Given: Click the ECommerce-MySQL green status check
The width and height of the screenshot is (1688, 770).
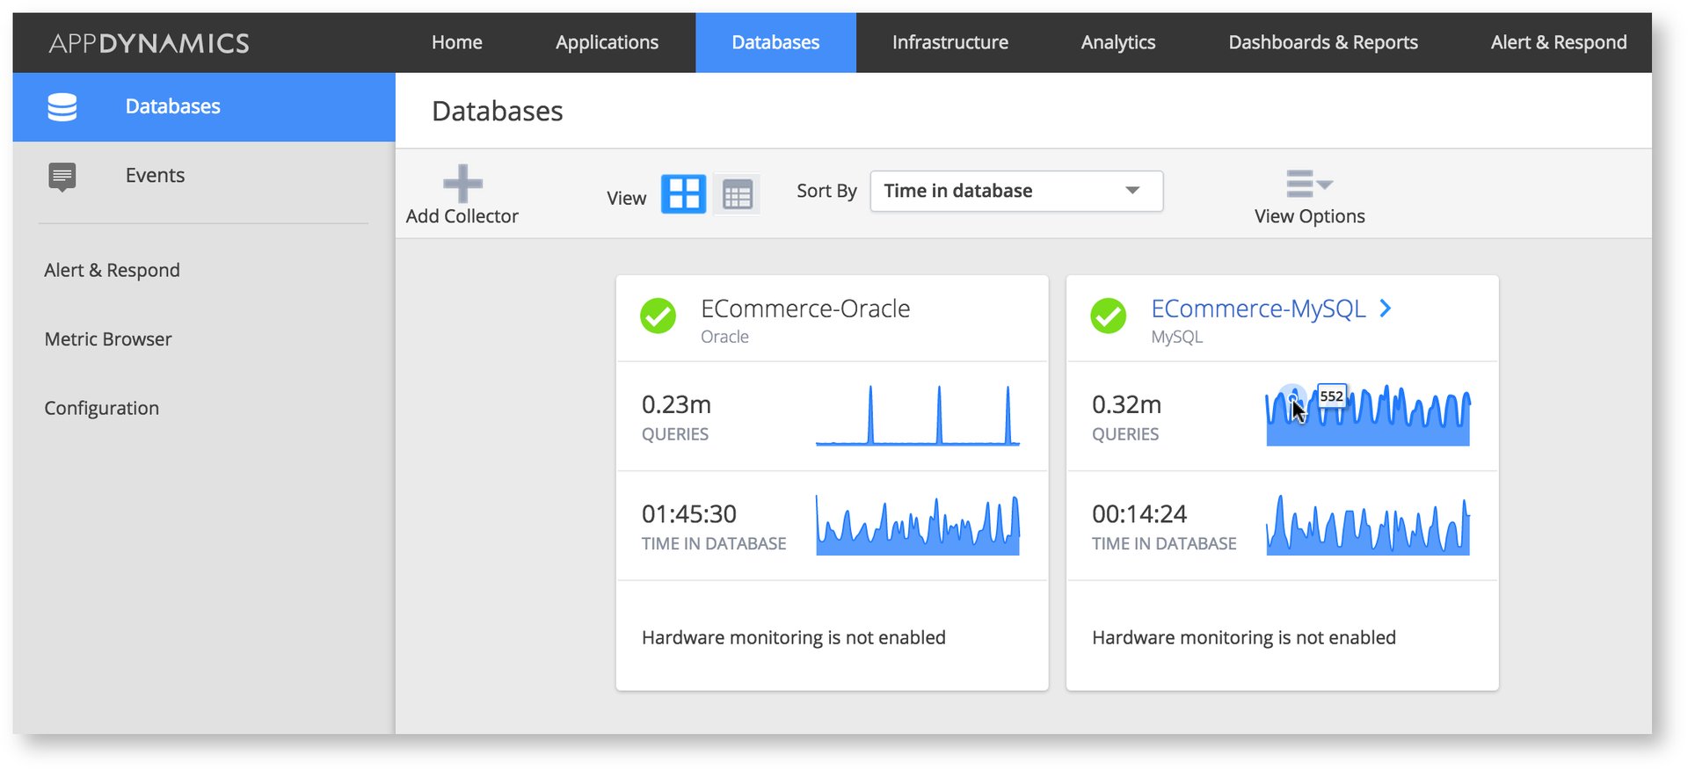Looking at the screenshot, I should pyautogui.click(x=1108, y=316).
